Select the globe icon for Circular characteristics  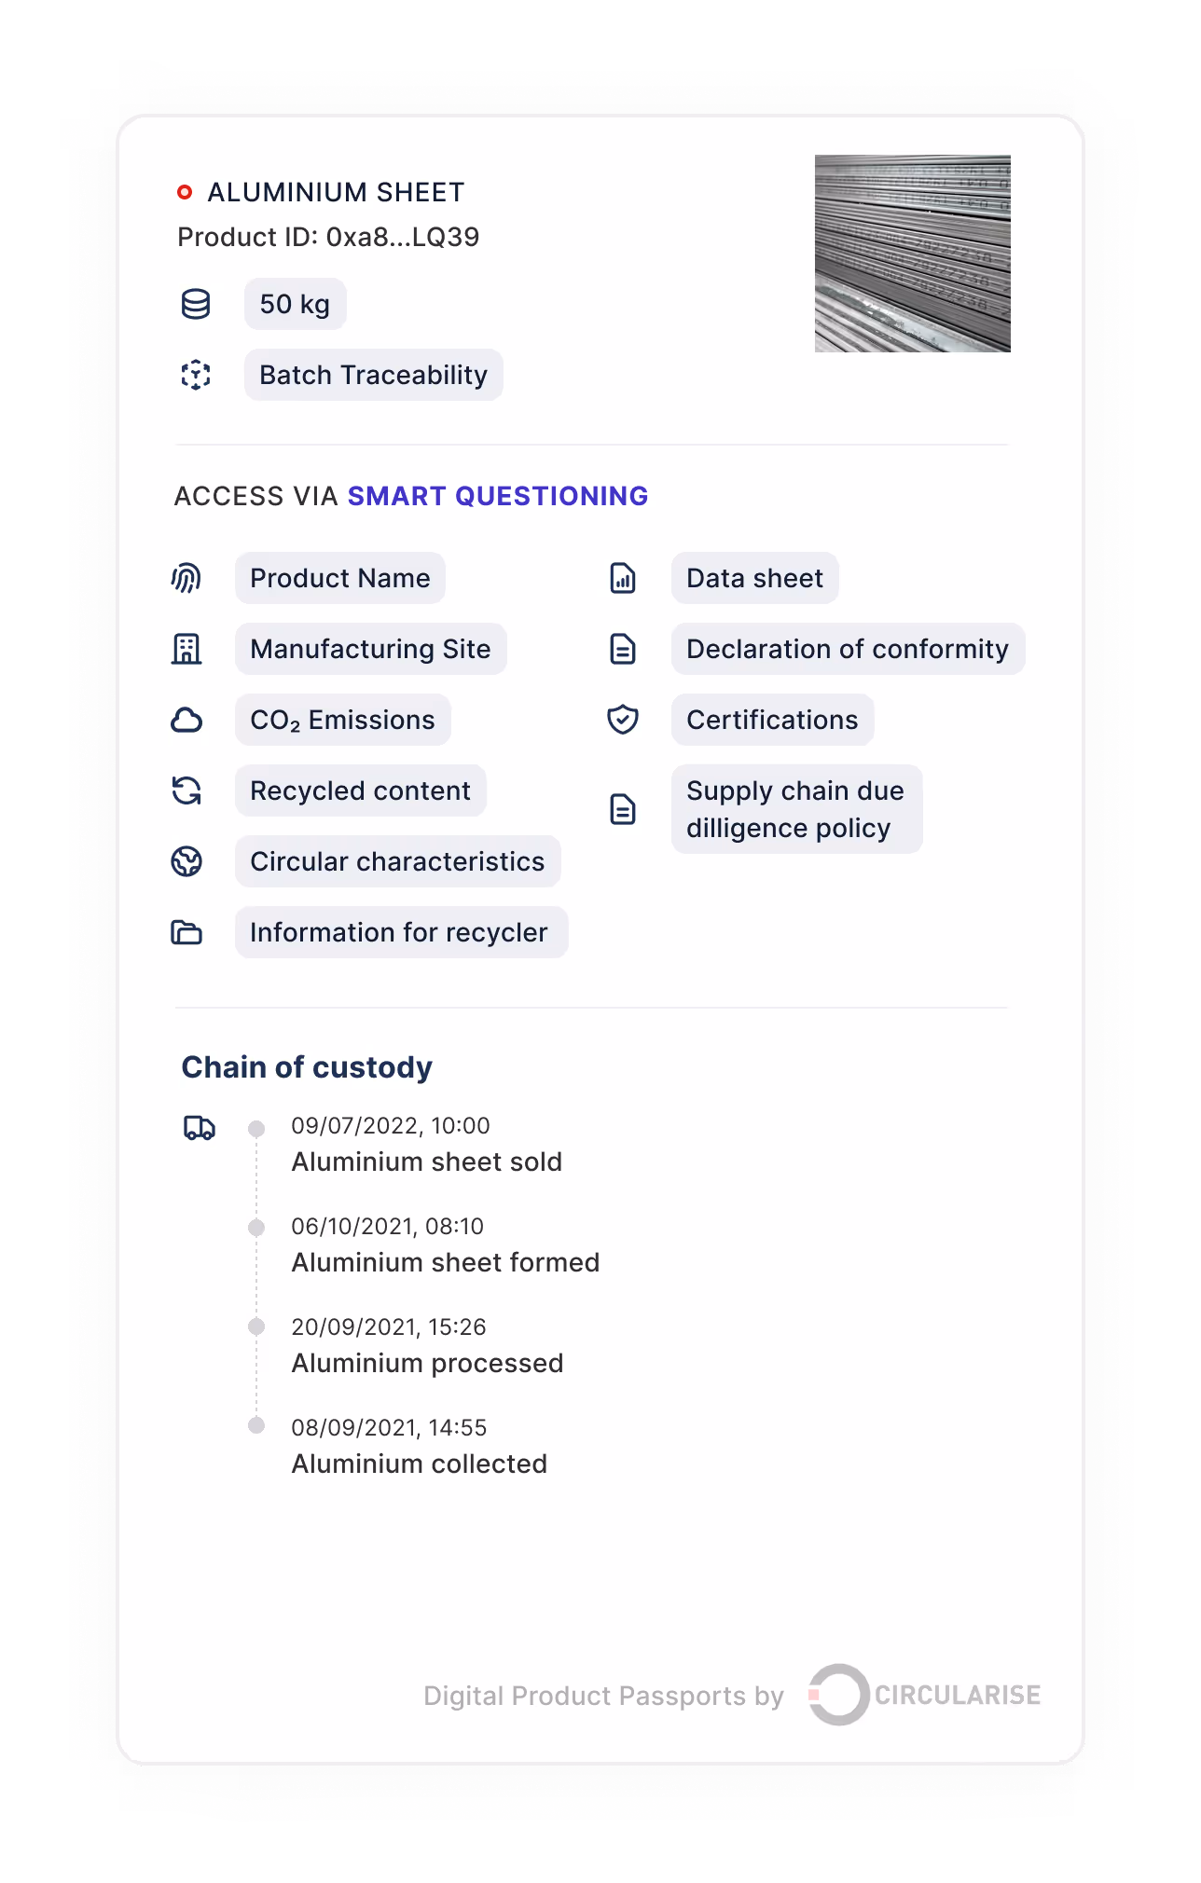pos(188,861)
